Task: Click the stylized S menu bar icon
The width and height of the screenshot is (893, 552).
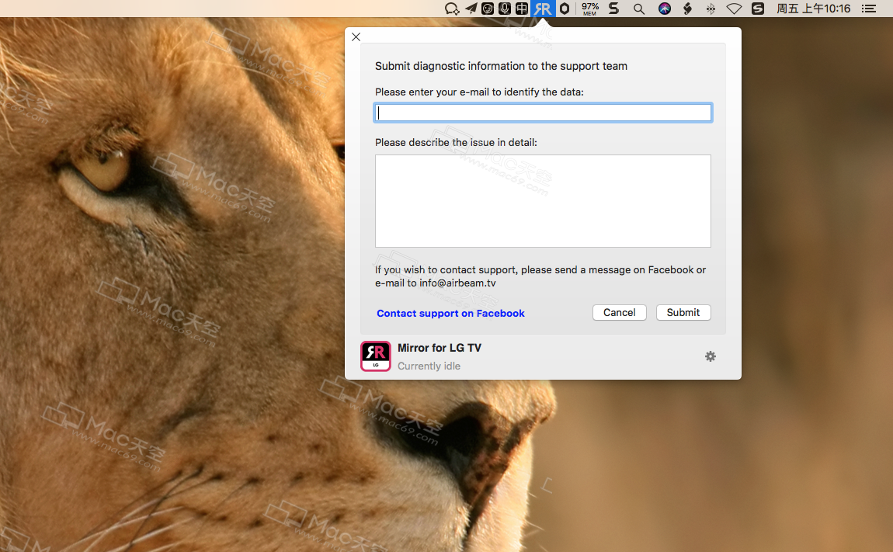Action: coord(614,9)
